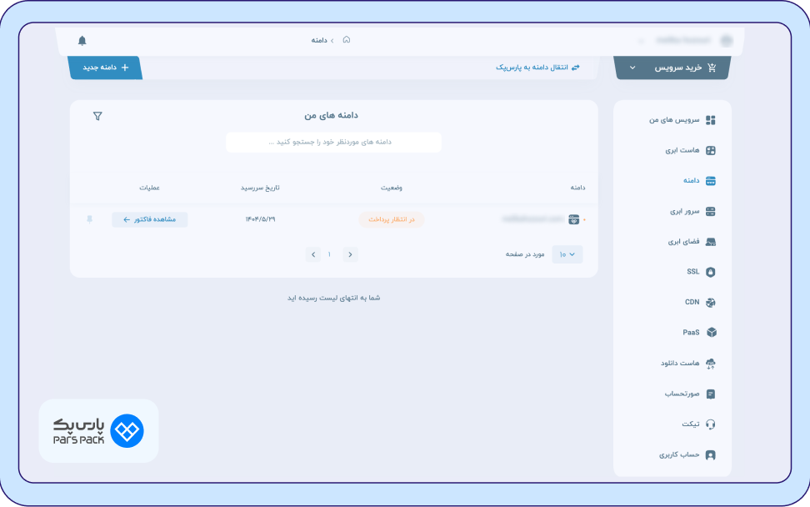810x507 pixels.
Task: Open the notifications bell
Action: (82, 40)
